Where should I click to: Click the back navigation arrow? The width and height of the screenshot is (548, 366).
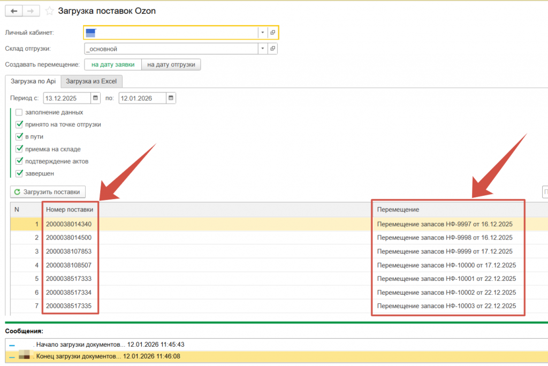tap(13, 11)
